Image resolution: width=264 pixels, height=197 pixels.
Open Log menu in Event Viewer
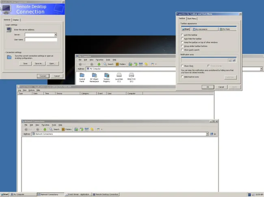(x=19, y=90)
